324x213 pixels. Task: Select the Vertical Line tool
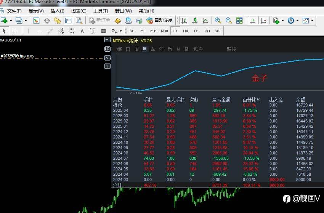[29, 31]
